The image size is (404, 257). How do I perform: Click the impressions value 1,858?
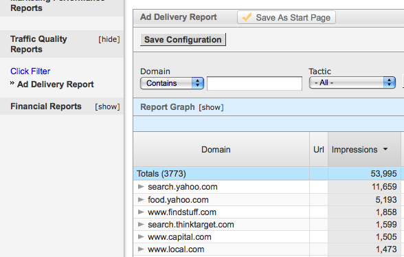click(x=386, y=212)
